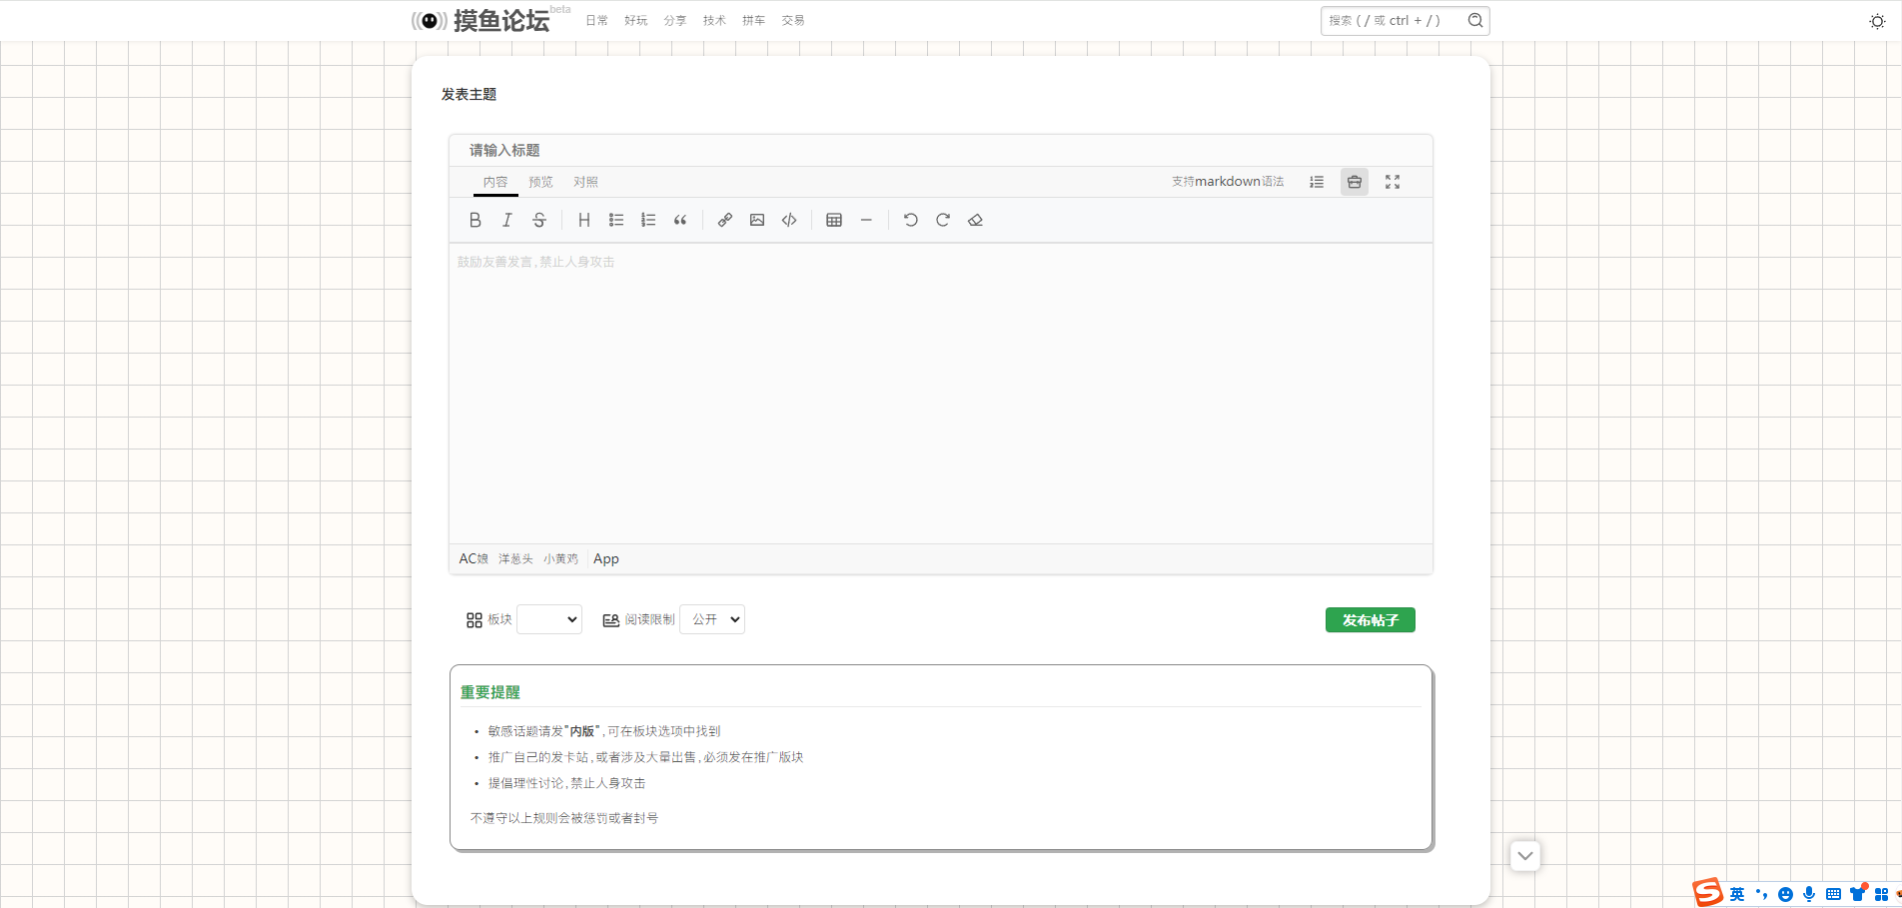Switch to the 预览 preview tab

(x=540, y=182)
